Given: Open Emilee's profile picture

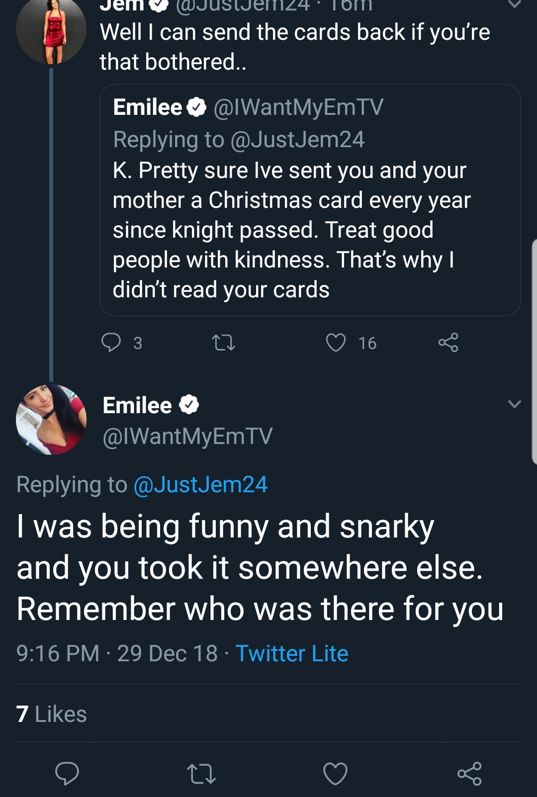Looking at the screenshot, I should coord(51,419).
